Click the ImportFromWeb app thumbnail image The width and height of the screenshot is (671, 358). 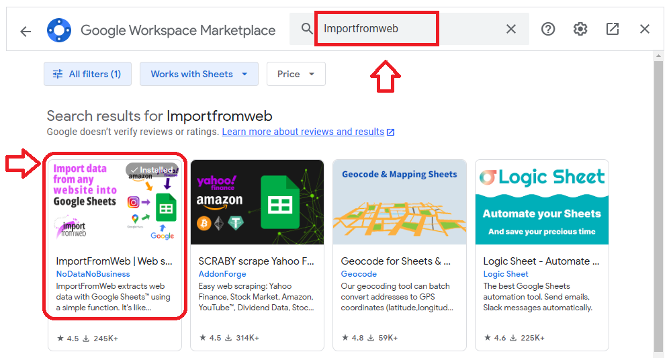click(115, 202)
